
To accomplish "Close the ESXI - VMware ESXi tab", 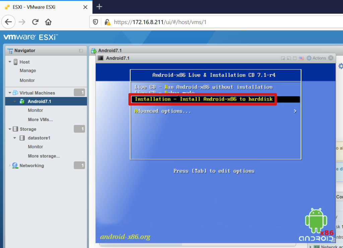I will tap(85, 7).
